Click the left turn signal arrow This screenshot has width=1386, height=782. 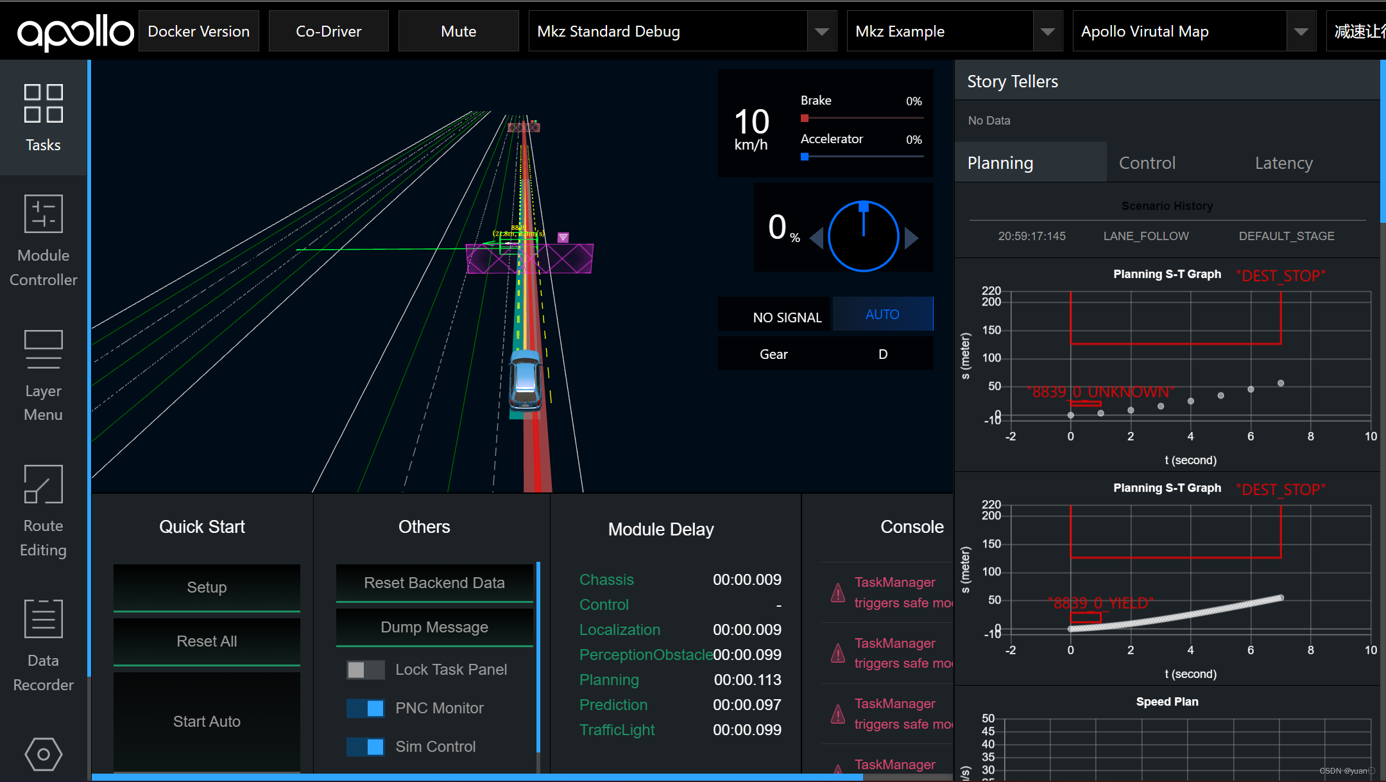(817, 238)
